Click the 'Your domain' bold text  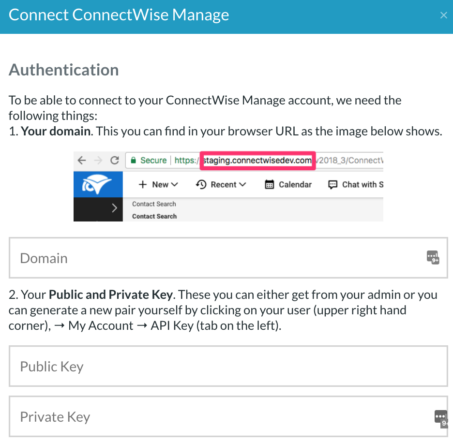click(x=56, y=131)
